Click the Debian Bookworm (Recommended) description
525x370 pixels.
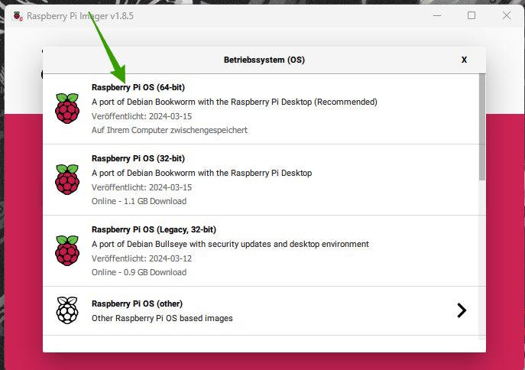point(235,102)
